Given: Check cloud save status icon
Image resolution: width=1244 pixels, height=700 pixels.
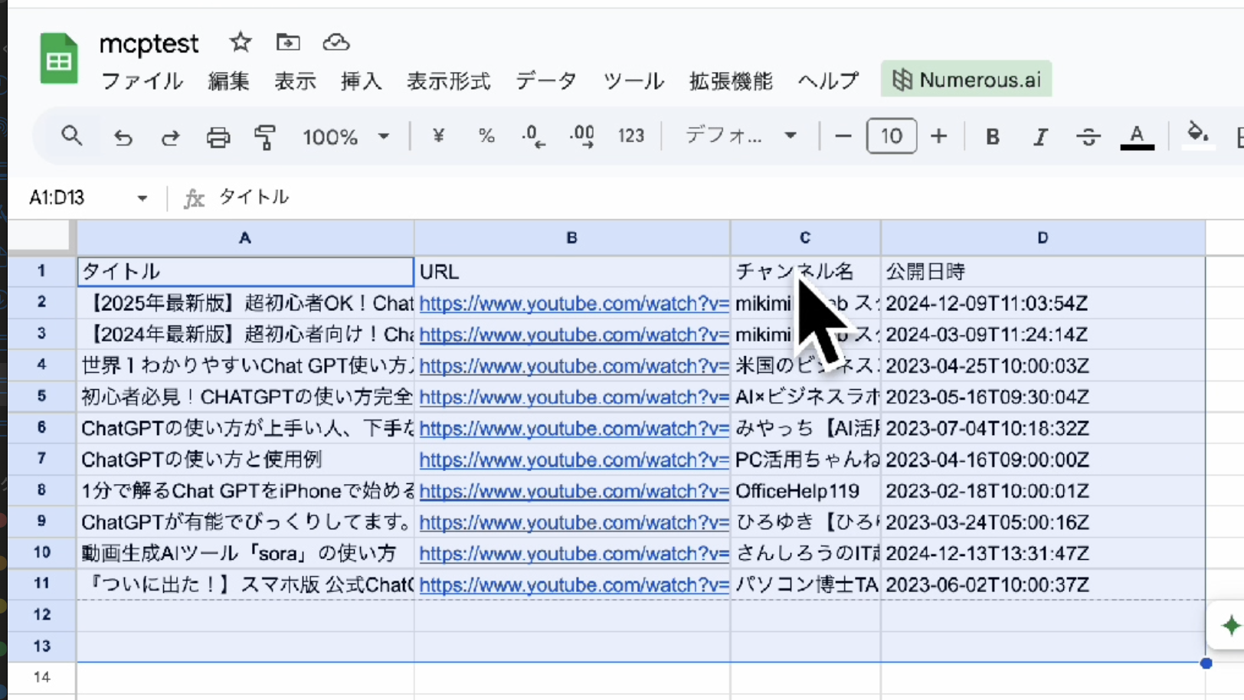Looking at the screenshot, I should pyautogui.click(x=336, y=42).
